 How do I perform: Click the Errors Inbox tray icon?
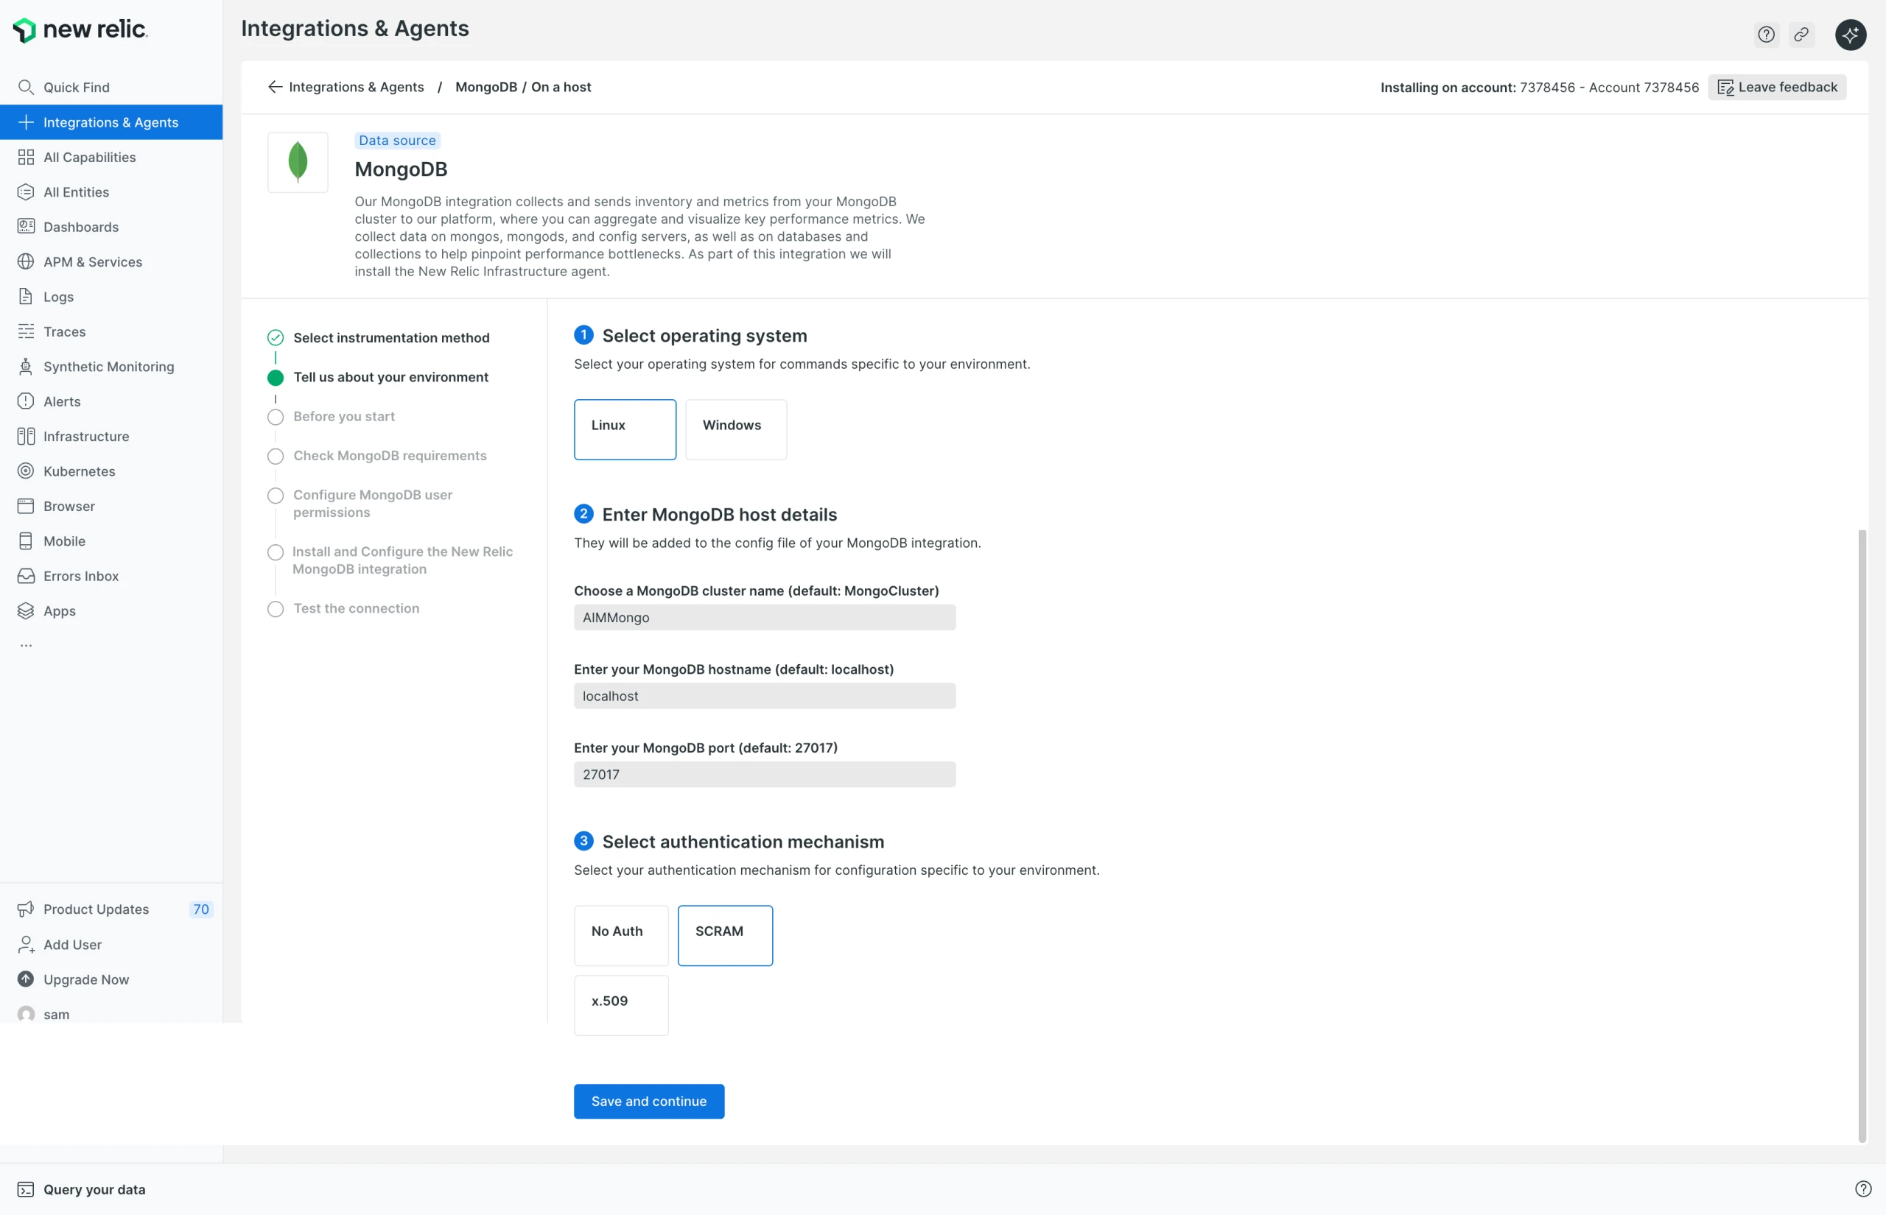[x=26, y=576]
